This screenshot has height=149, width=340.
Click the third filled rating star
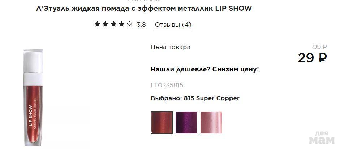tap(113, 24)
